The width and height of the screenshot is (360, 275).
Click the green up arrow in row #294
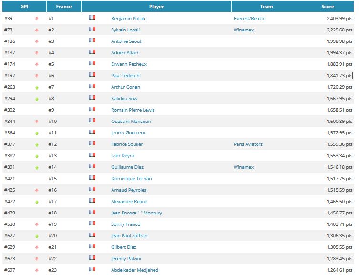coord(37,99)
